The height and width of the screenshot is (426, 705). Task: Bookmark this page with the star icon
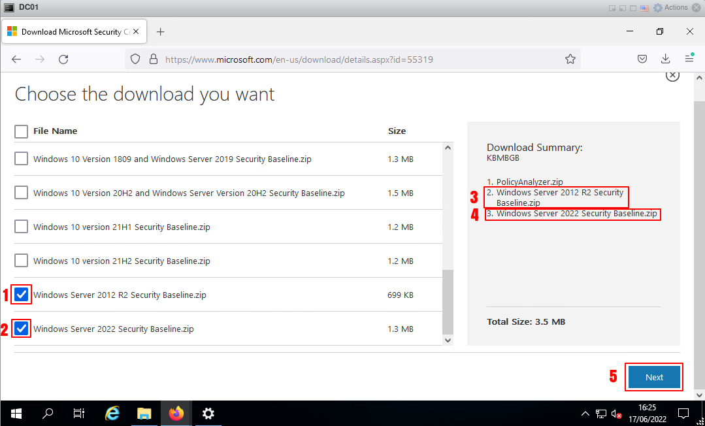[x=570, y=59]
